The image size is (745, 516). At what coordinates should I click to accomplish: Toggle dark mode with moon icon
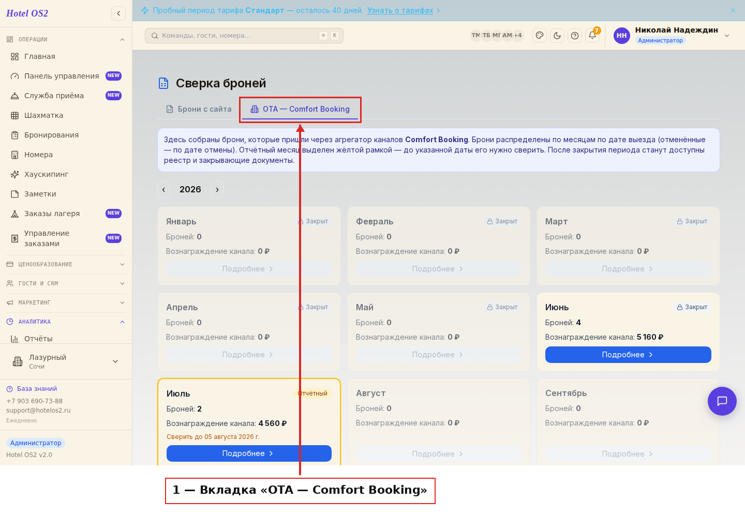[557, 35]
